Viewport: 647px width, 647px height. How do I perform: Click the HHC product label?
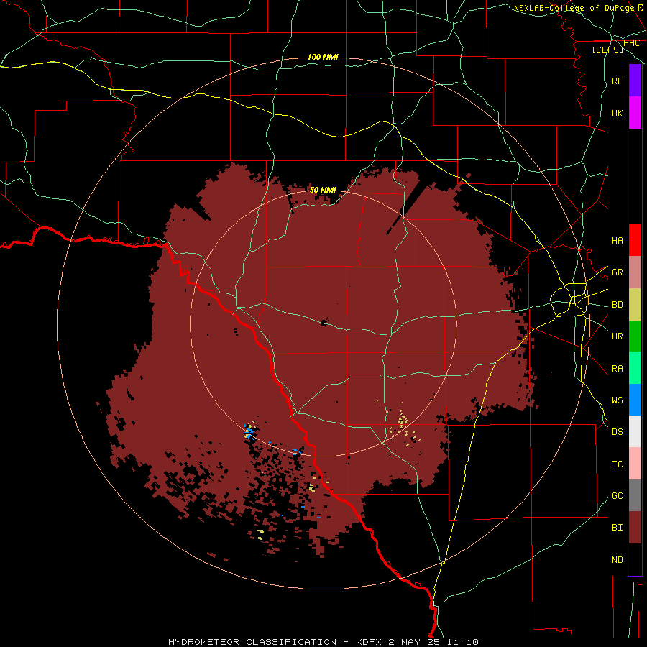pyautogui.click(x=631, y=43)
